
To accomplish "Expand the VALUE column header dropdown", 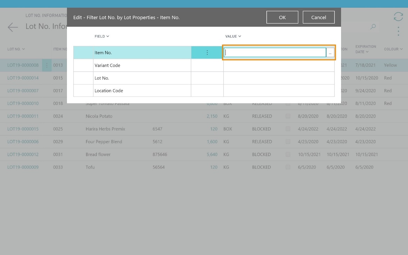I will (x=233, y=36).
